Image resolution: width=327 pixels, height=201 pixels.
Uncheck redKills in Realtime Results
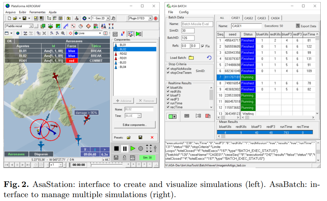[x=168, y=91]
